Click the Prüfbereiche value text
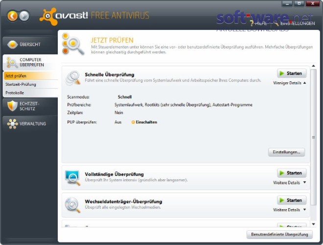Screen dimensions: 323x245 (x=184, y=105)
